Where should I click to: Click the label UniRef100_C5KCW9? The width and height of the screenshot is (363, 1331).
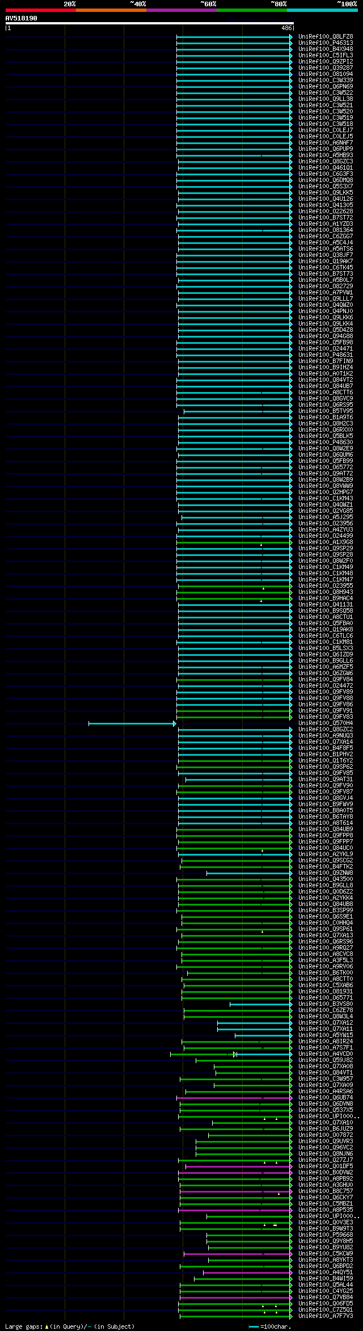click(326, 1254)
